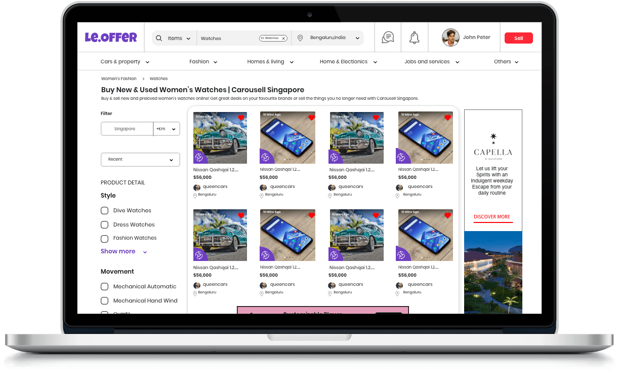Open the Bengaluru, India location dropdown
This screenshot has height=375, width=618.
click(335, 38)
